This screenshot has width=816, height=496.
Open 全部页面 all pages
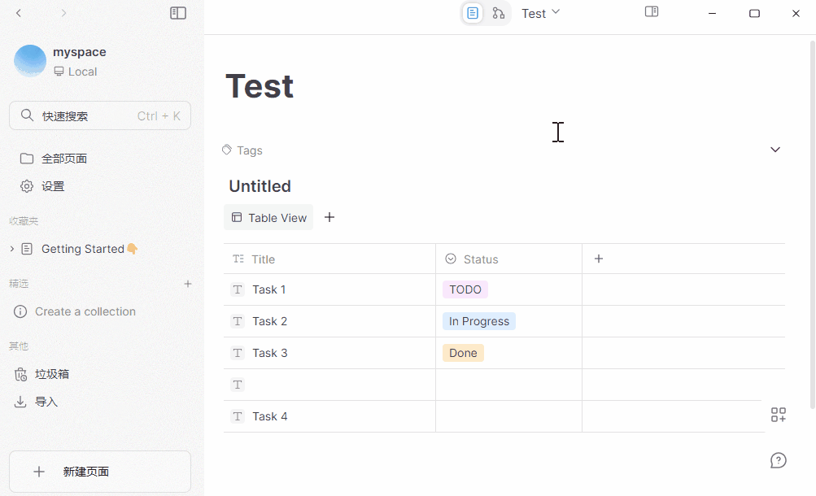[64, 159]
